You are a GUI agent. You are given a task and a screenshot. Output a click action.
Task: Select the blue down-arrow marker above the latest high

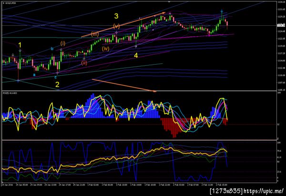pyautogui.click(x=222, y=11)
